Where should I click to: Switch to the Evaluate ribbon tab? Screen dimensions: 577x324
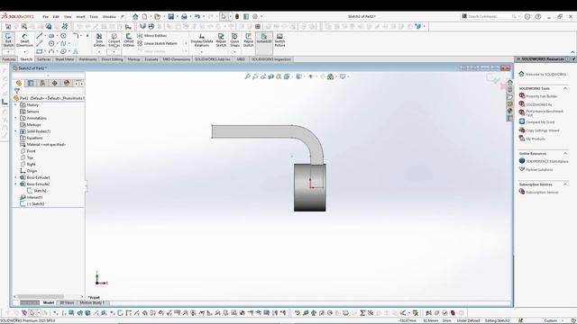click(151, 59)
